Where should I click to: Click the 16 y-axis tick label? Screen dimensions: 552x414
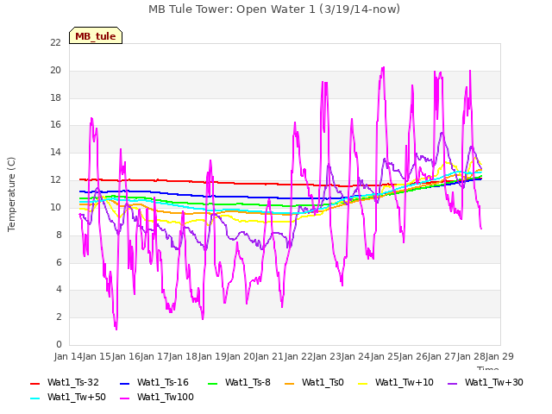pyautogui.click(x=55, y=124)
